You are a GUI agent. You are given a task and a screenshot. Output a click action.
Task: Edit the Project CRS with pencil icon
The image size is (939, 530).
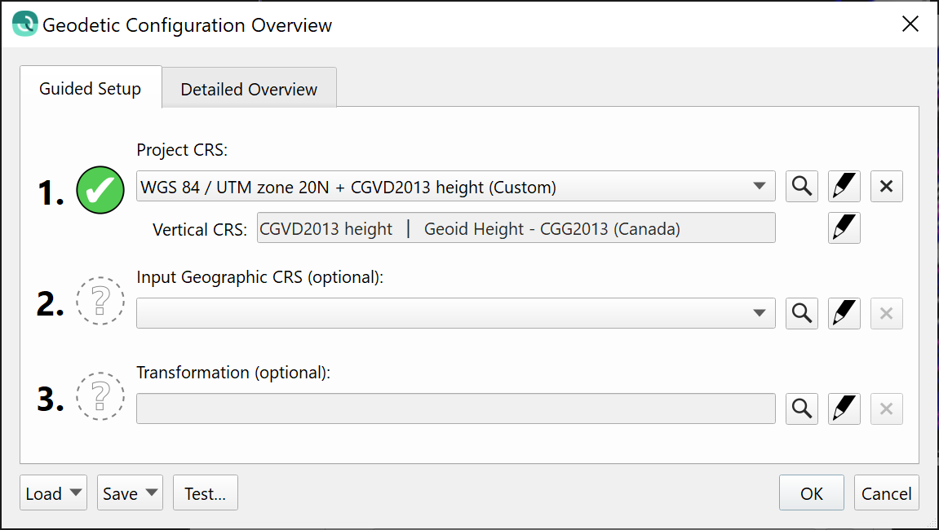click(844, 187)
